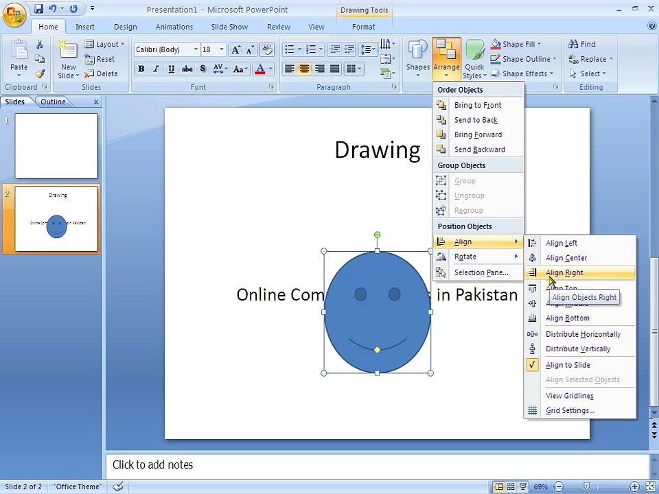Click Reset slide button
Image resolution: width=659 pixels, height=494 pixels.
99,59
